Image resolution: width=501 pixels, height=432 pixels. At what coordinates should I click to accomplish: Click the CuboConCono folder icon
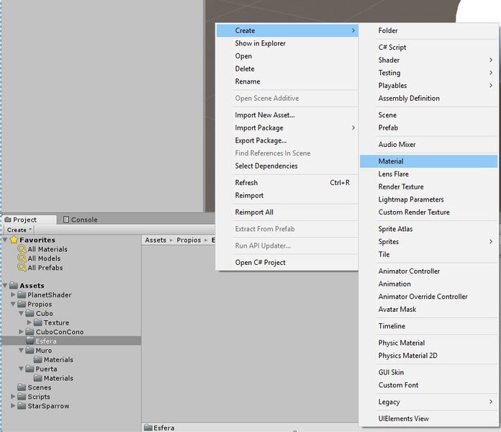click(x=30, y=332)
